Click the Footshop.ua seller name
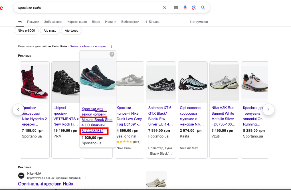Screen dimensions: 291x190 pos(158,136)
